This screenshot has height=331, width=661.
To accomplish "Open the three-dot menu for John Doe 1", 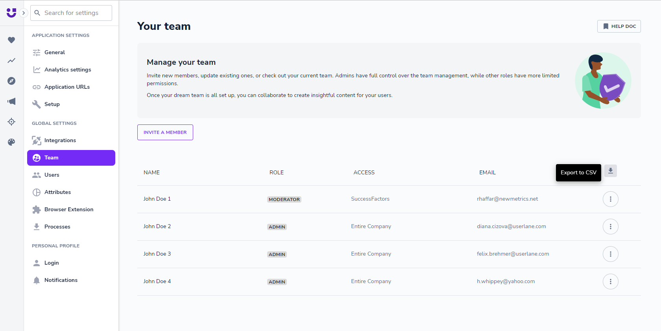I will coord(610,199).
